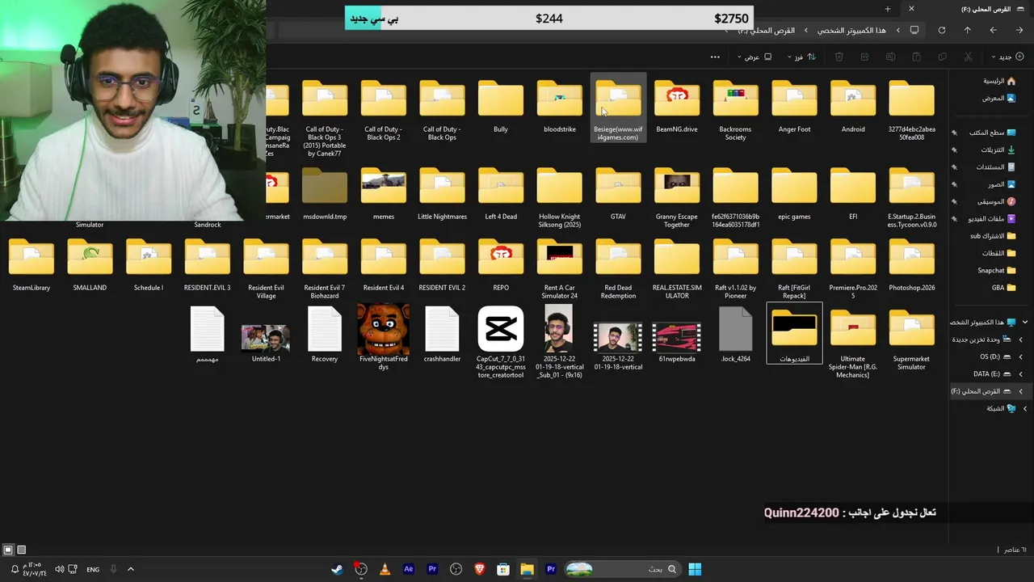
Task: Add a new File Explorer tab
Action: pos(888,9)
